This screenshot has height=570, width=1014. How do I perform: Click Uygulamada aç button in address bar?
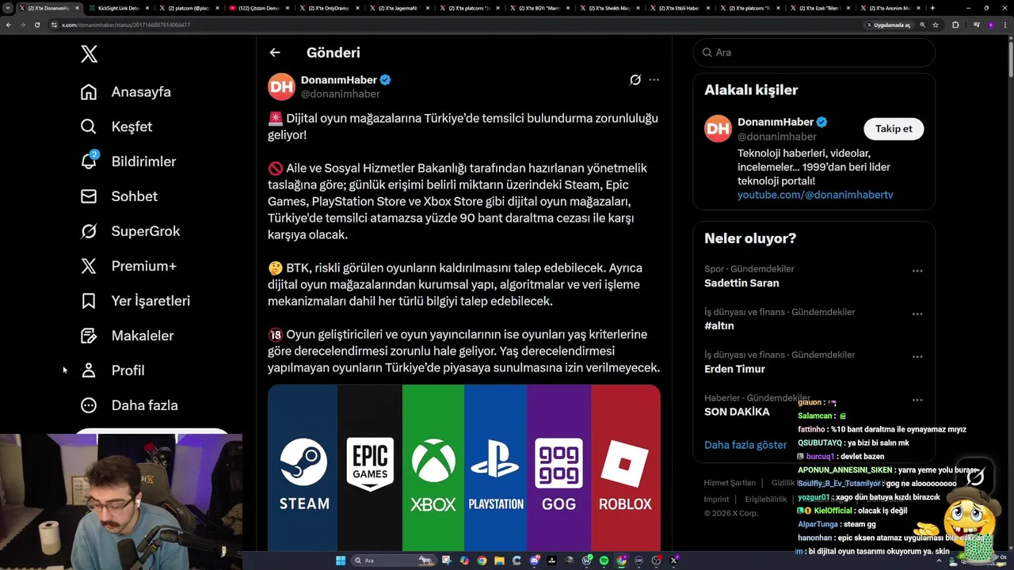pyautogui.click(x=888, y=25)
